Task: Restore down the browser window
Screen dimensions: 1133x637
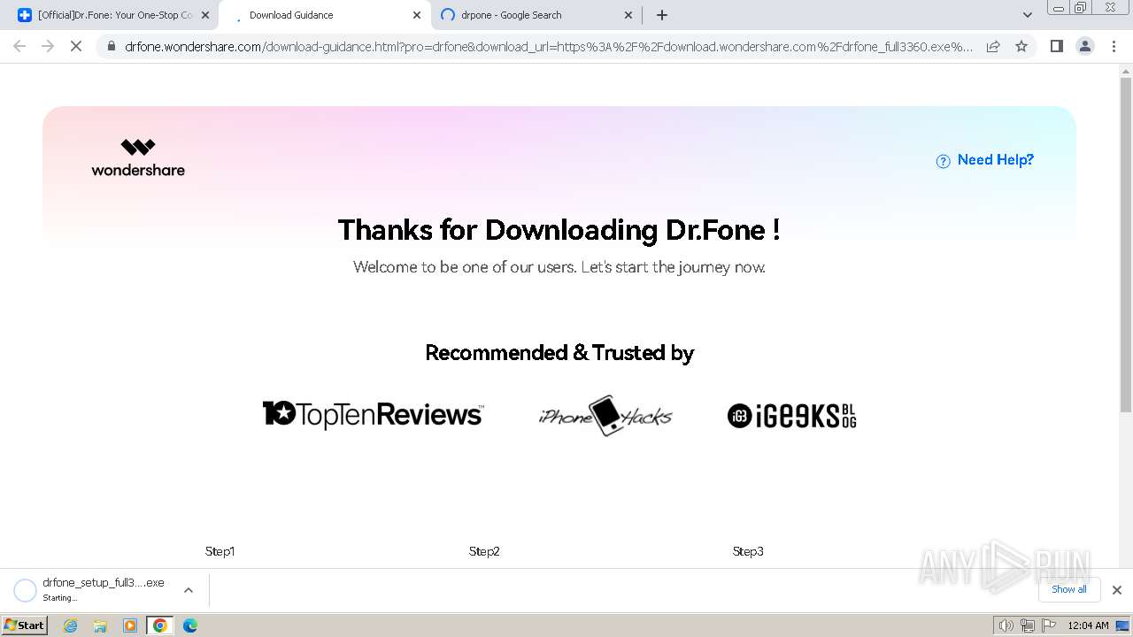Action: click(1081, 7)
